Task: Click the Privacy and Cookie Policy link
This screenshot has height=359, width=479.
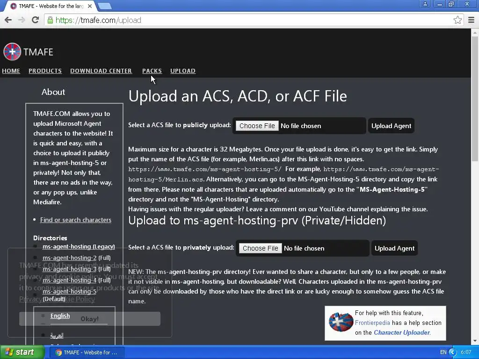Action: [x=57, y=299]
